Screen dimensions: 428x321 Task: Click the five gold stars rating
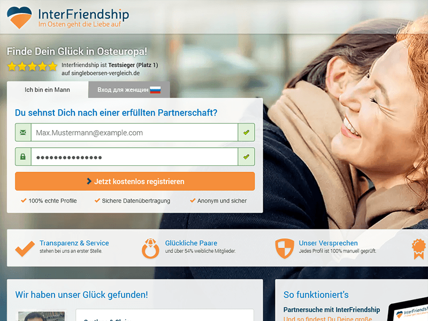tap(32, 66)
